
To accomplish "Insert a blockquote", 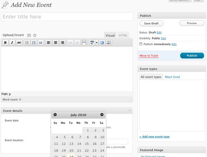I will pyautogui.click(x=41, y=43).
